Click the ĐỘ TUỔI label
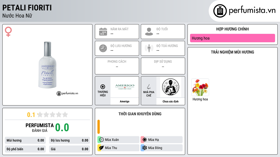The width and height of the screenshot is (280, 157). point(162,29)
